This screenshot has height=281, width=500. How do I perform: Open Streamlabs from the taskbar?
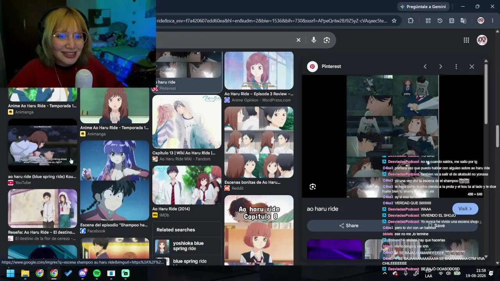(125, 273)
